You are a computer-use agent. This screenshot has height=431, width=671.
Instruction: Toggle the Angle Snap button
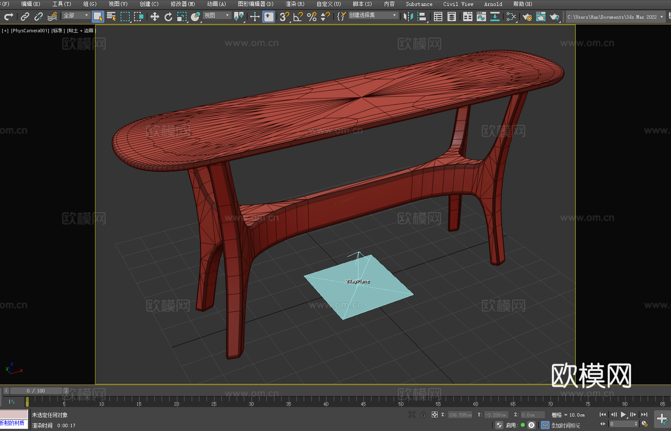pos(298,17)
